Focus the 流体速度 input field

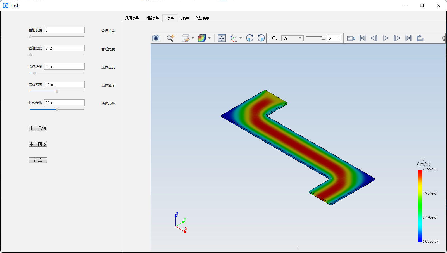[x=64, y=66]
